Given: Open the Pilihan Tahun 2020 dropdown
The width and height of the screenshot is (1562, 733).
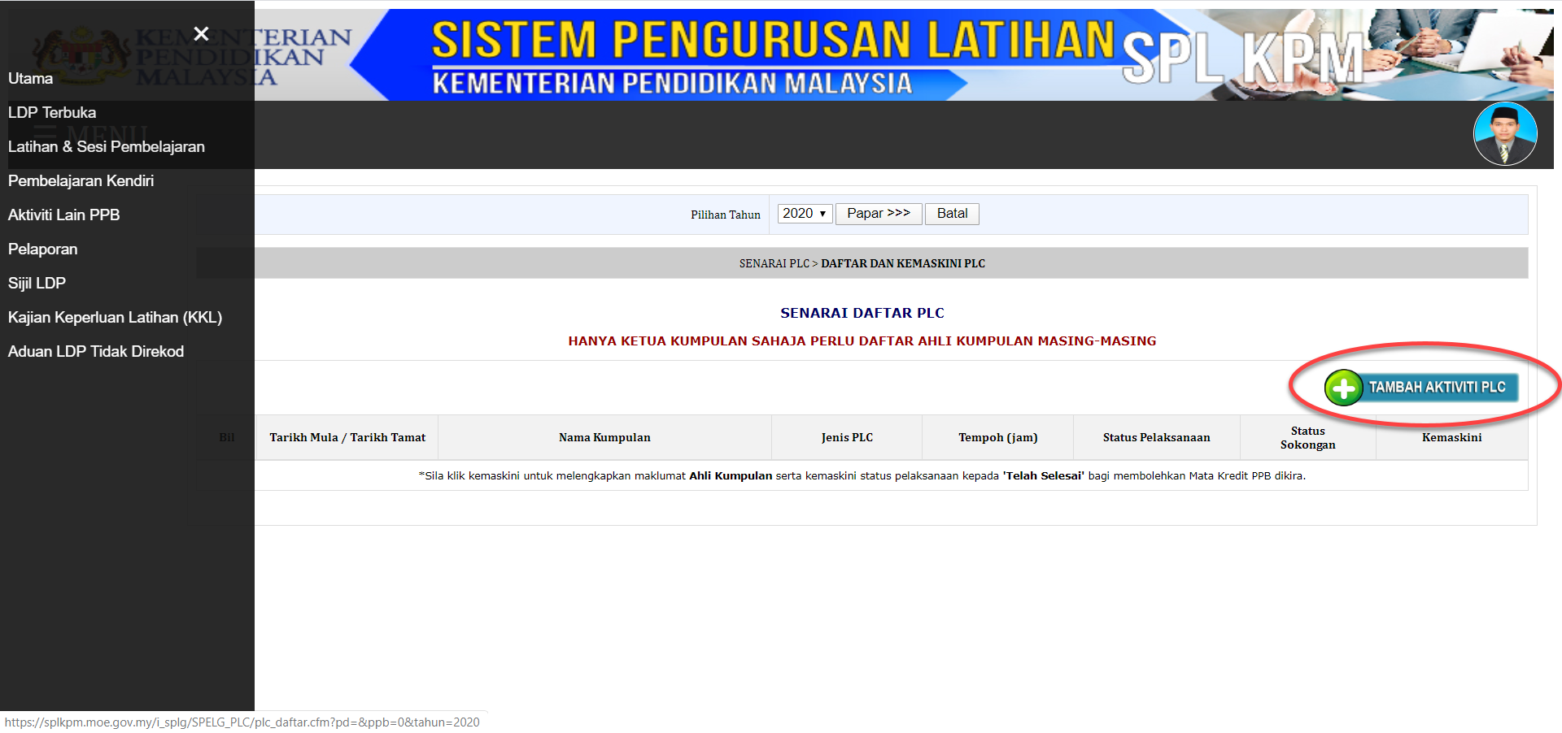Looking at the screenshot, I should click(805, 214).
